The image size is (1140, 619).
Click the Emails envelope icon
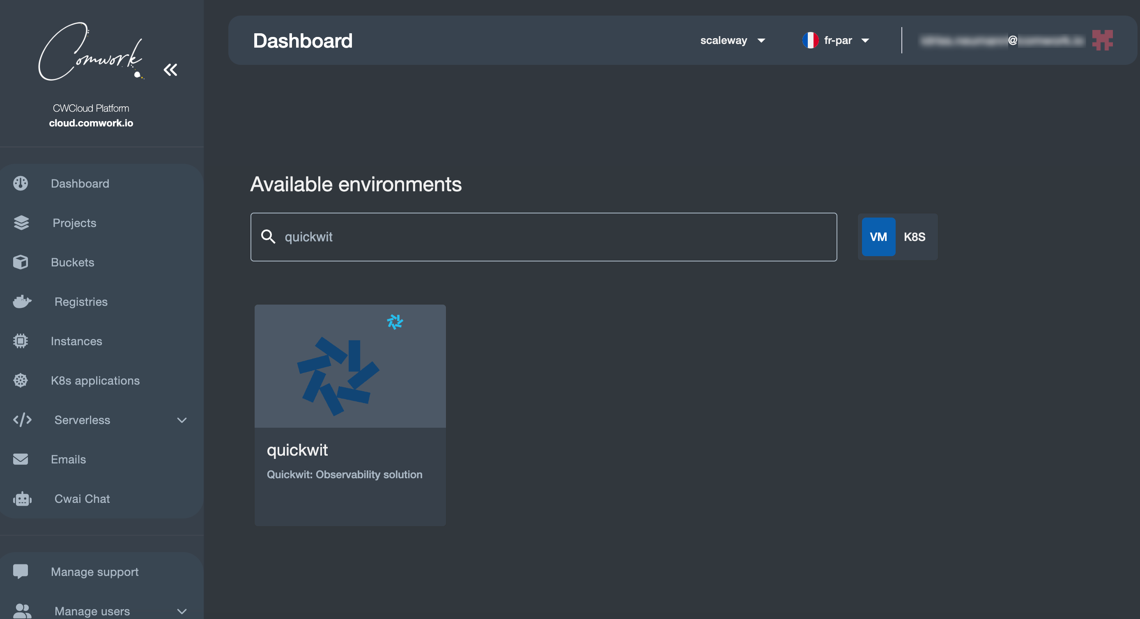[x=21, y=459]
